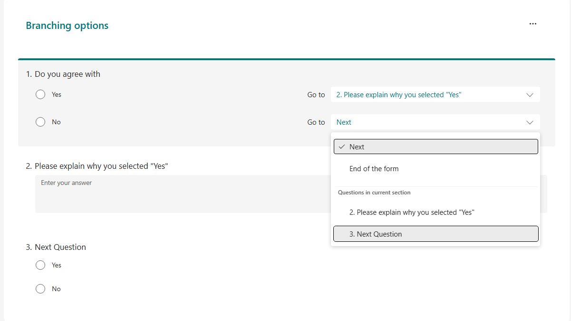
Task: Select Yes under 3. Next Question
Action: pyautogui.click(x=40, y=265)
